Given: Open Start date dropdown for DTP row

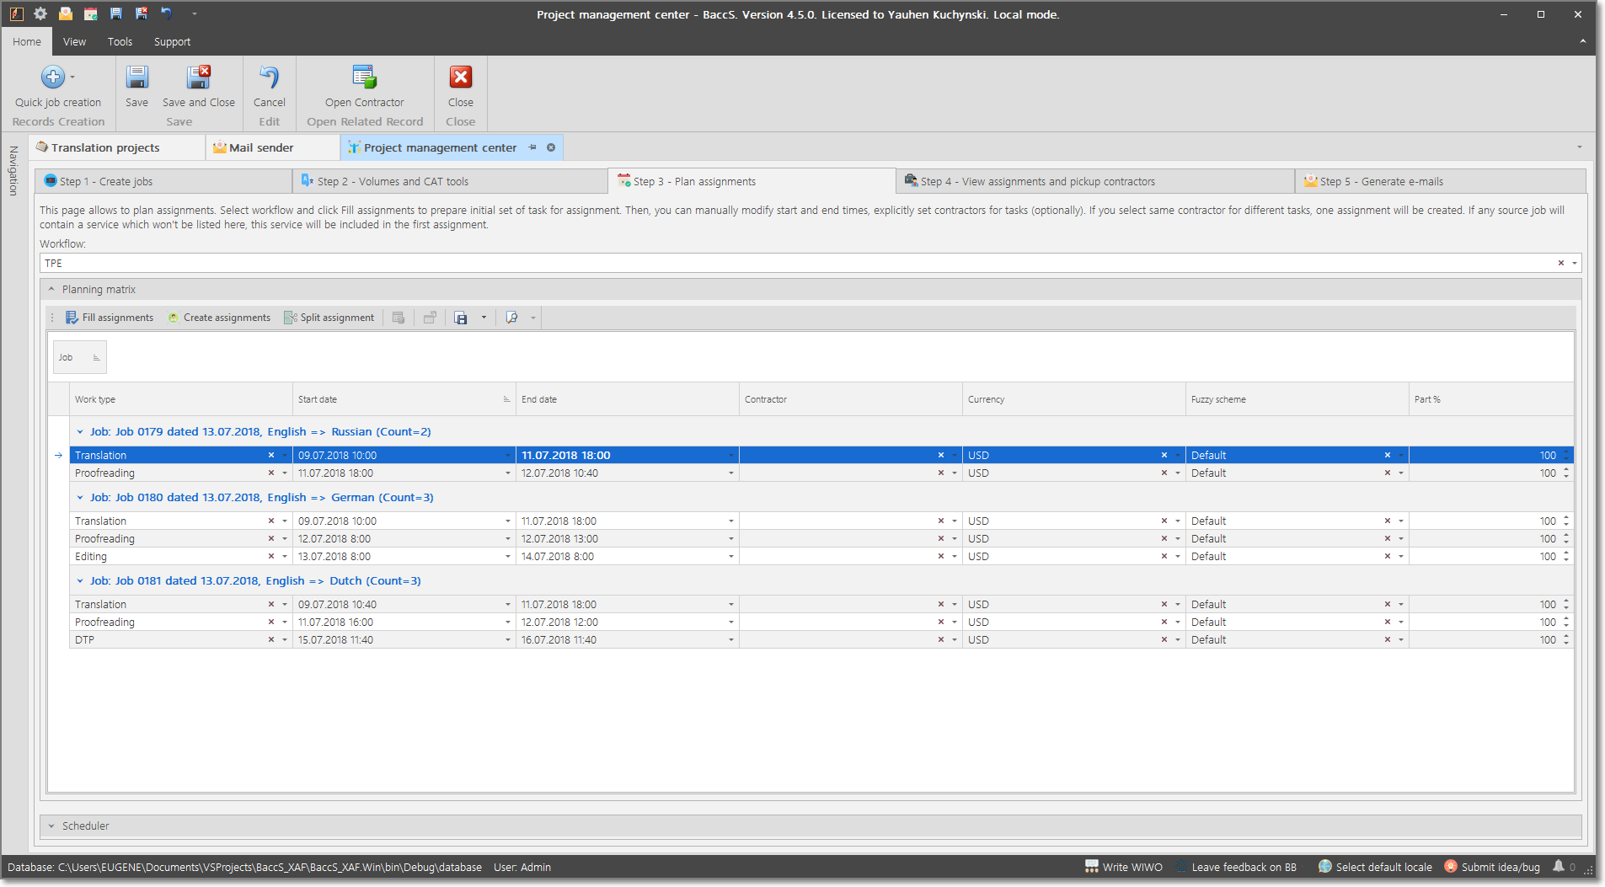Looking at the screenshot, I should click(507, 640).
